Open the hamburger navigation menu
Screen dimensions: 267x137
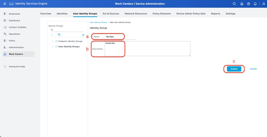(5, 4)
